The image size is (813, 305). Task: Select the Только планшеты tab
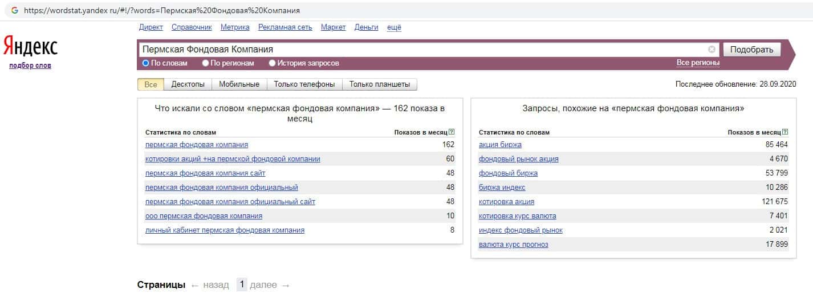(x=379, y=84)
